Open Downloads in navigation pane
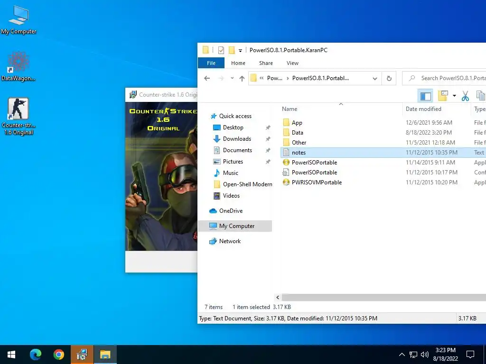486x364 pixels. pos(237,139)
